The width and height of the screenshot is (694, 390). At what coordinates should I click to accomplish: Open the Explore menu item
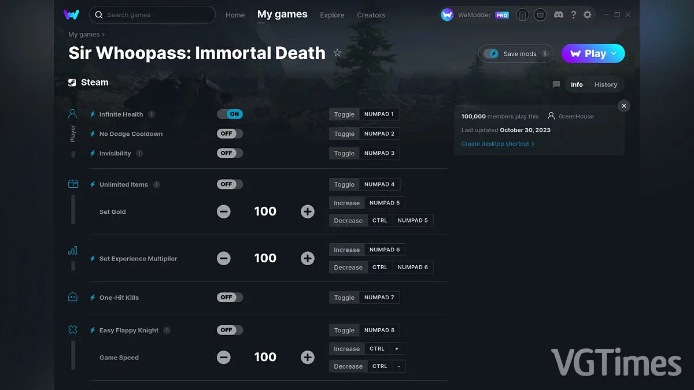click(332, 15)
